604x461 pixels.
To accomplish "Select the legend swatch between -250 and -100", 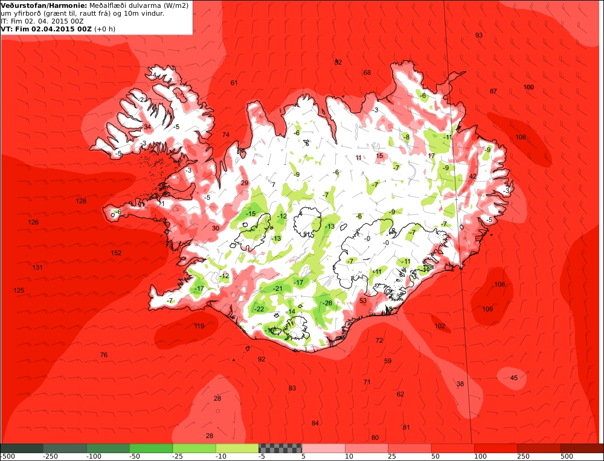I will [x=65, y=448].
